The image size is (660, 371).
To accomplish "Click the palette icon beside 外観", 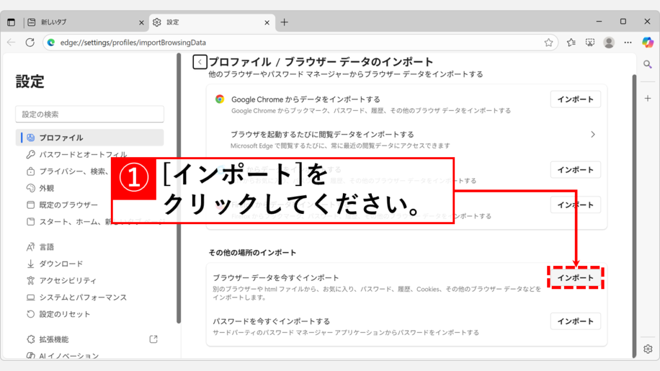I will click(x=30, y=188).
